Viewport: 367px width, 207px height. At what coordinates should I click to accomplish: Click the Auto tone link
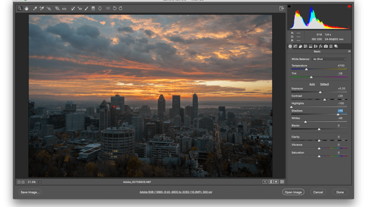pyautogui.click(x=312, y=84)
